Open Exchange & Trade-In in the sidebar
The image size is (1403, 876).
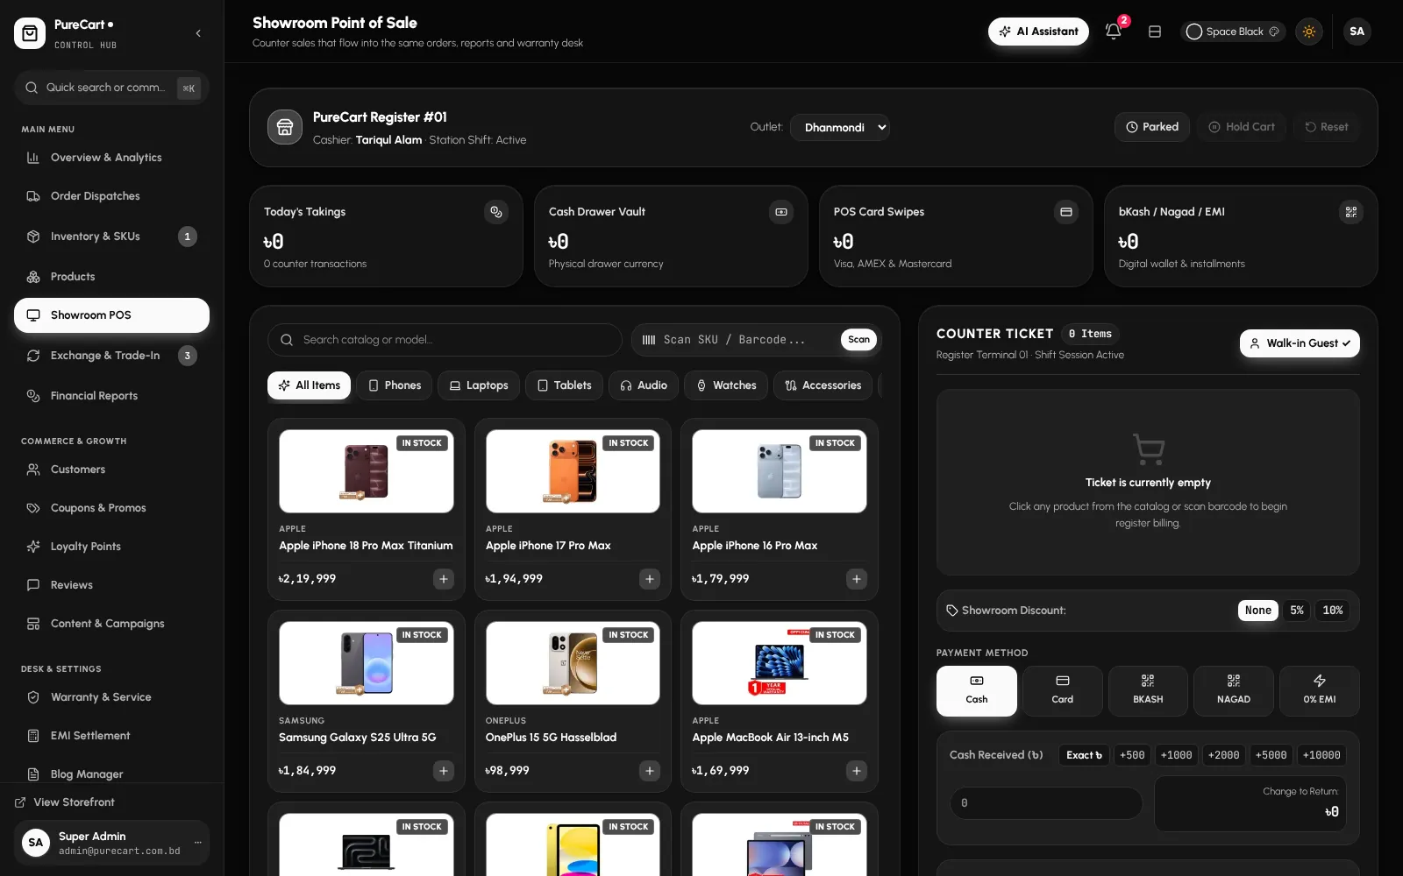[111, 356]
